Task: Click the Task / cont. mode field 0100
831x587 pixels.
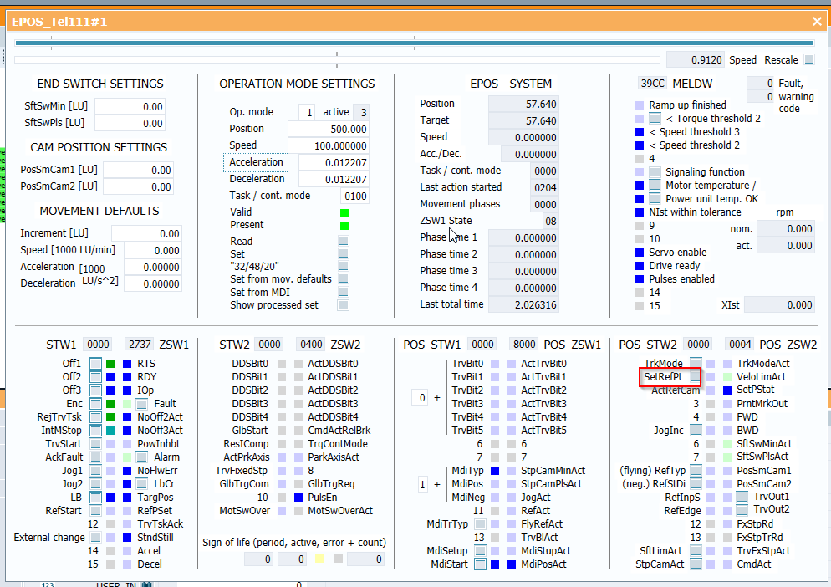Action: [355, 197]
